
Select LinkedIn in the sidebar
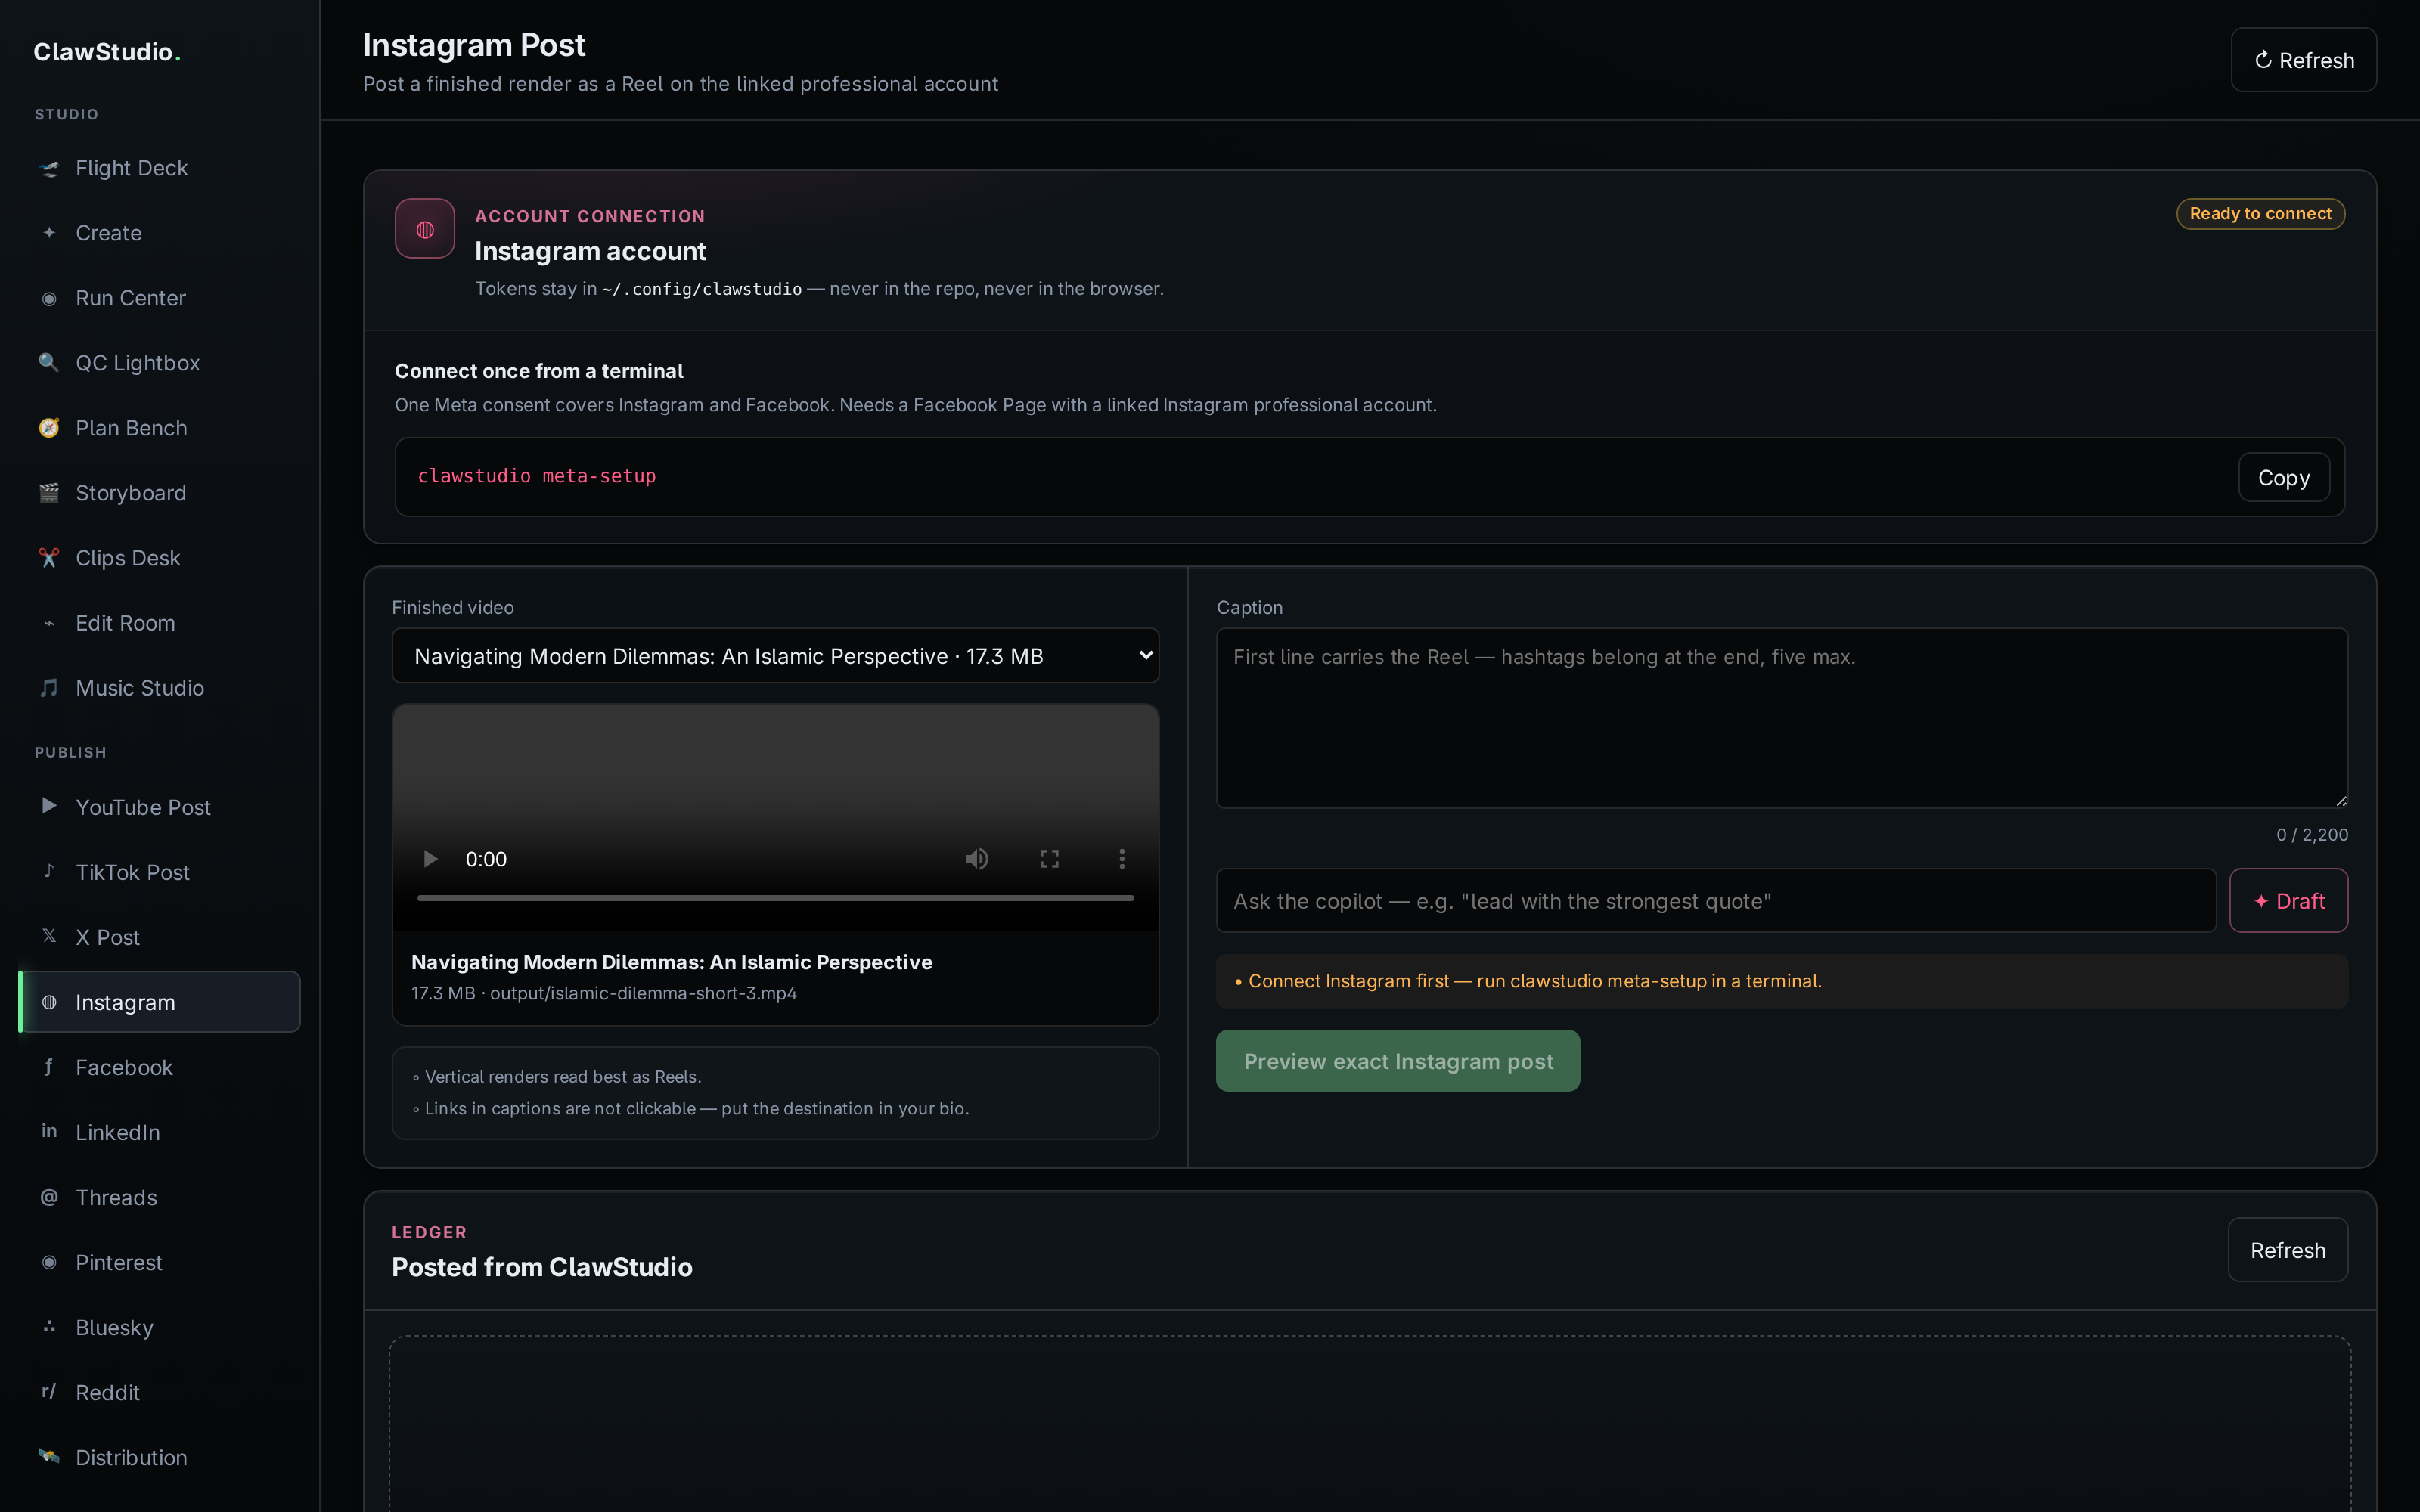[160, 1132]
